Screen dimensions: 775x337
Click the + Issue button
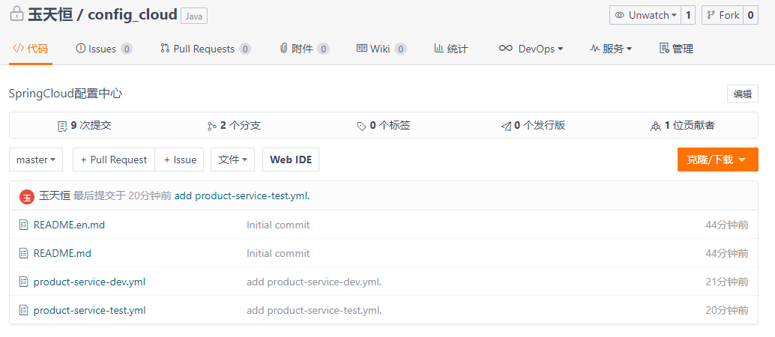179,160
